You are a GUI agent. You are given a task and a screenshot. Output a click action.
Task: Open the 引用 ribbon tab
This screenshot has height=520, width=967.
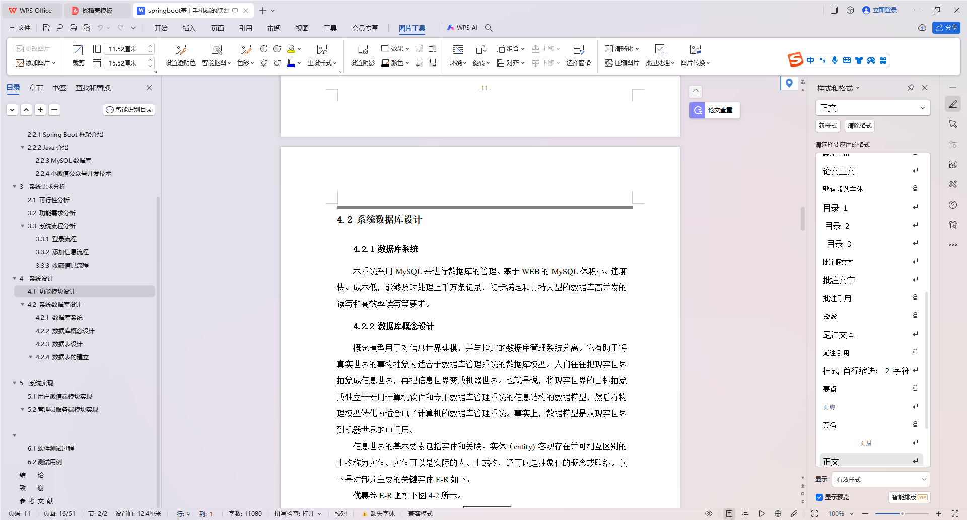click(x=246, y=28)
